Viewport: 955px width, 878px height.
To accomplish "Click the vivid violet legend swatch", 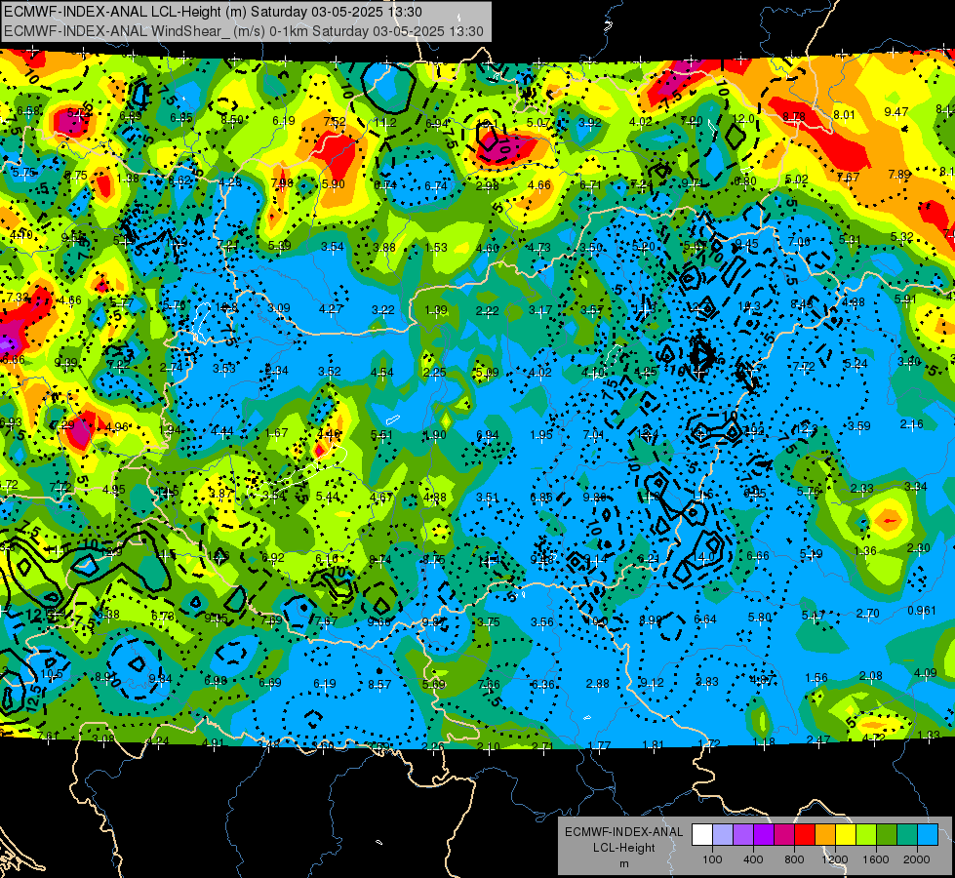I will (x=764, y=835).
